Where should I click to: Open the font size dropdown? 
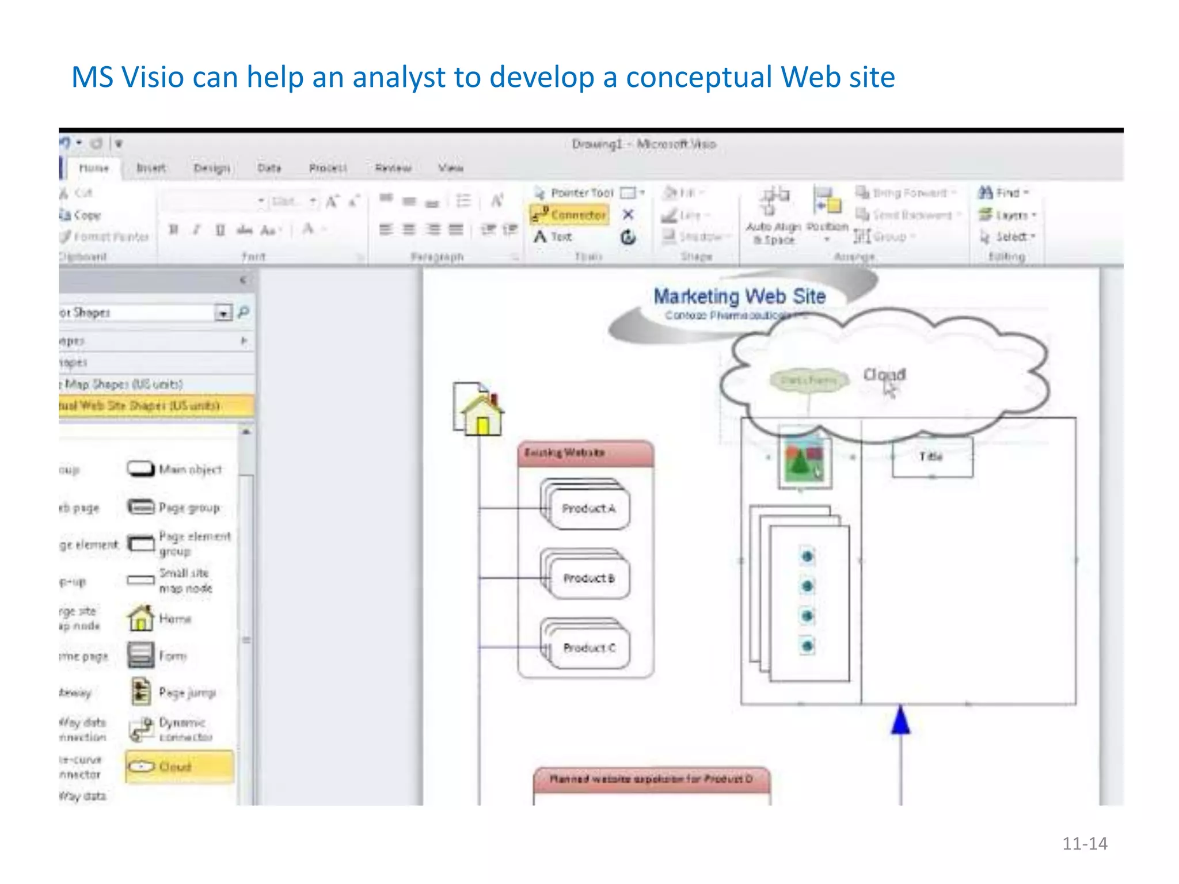pyautogui.click(x=313, y=201)
